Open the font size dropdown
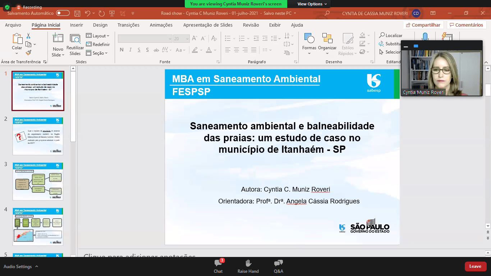Viewport: 491px width, 276px height. point(187,39)
